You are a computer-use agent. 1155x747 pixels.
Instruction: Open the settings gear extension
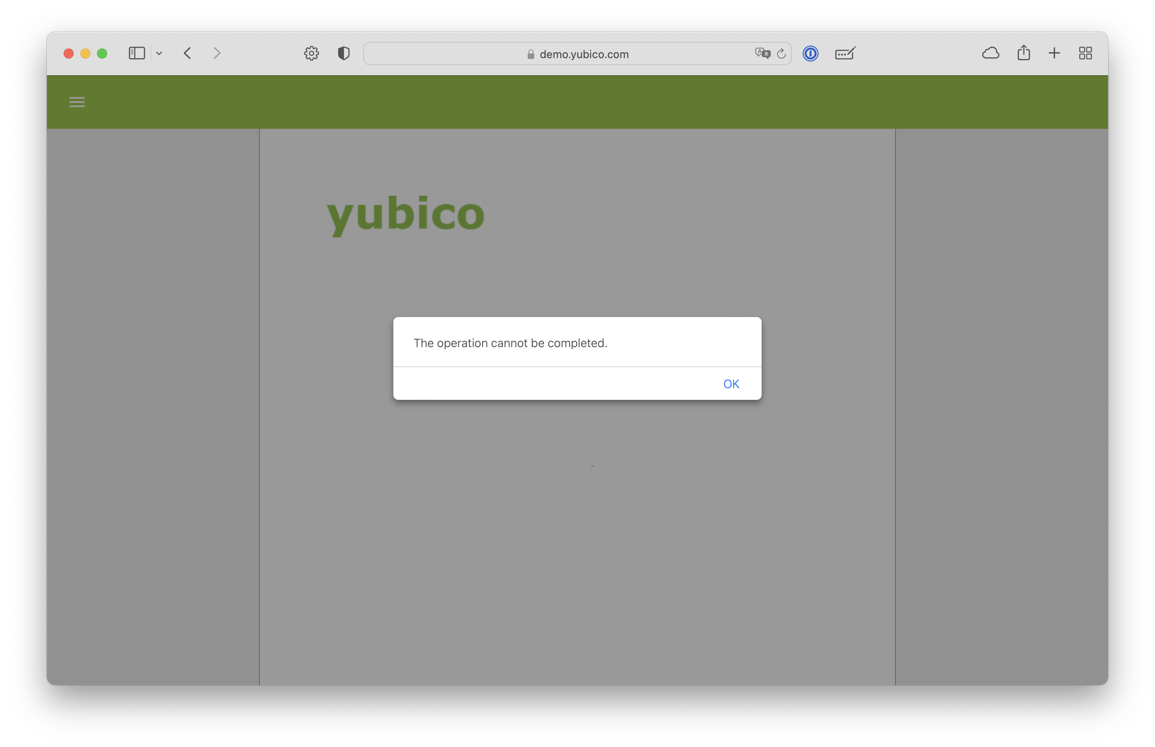point(311,54)
